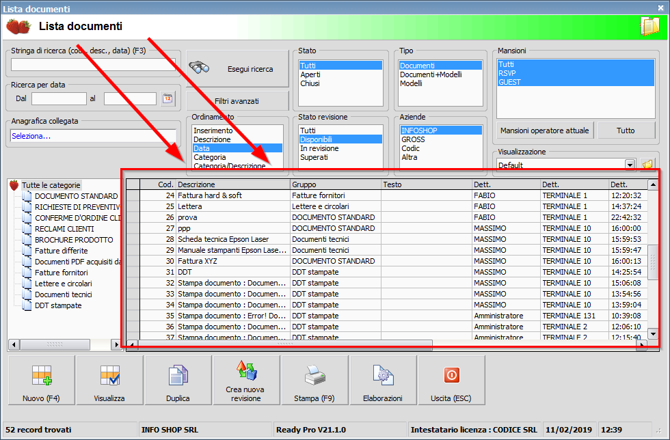Select Documenti tecnici category in tree

click(x=63, y=294)
